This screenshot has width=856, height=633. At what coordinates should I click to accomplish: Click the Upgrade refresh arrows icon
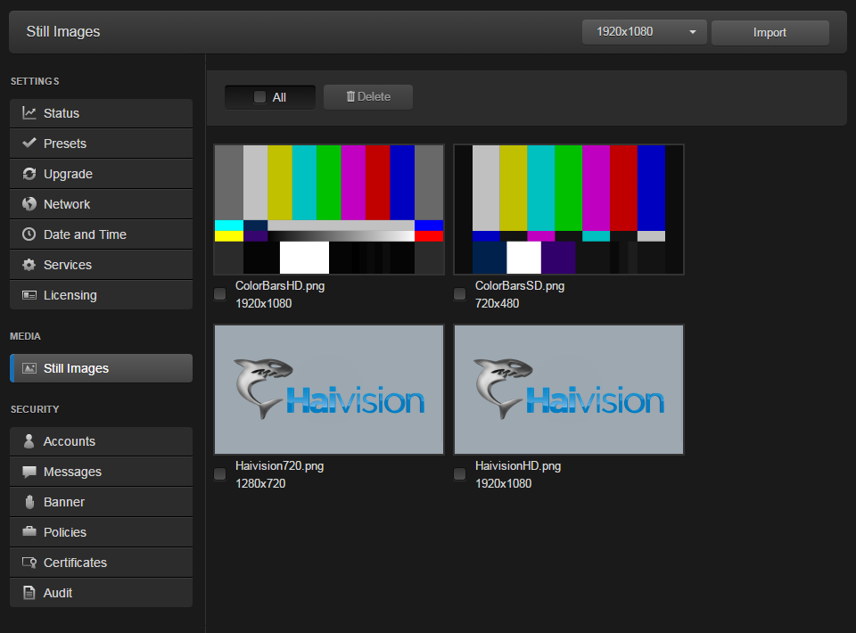(x=29, y=174)
